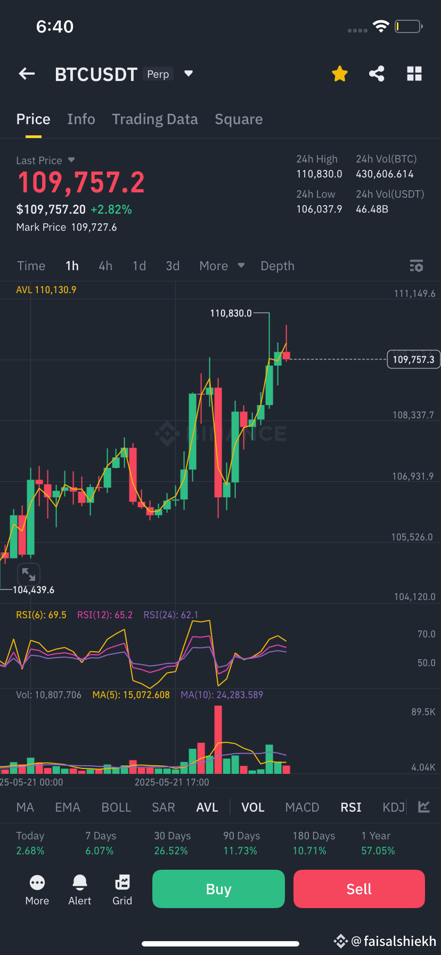This screenshot has height=955, width=441.
Task: Tap the 24h Low value 106,037.9
Action: coord(319,209)
